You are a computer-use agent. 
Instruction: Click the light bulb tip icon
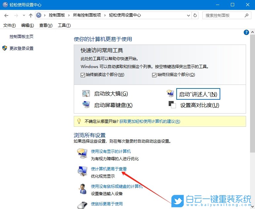click(x=79, y=121)
